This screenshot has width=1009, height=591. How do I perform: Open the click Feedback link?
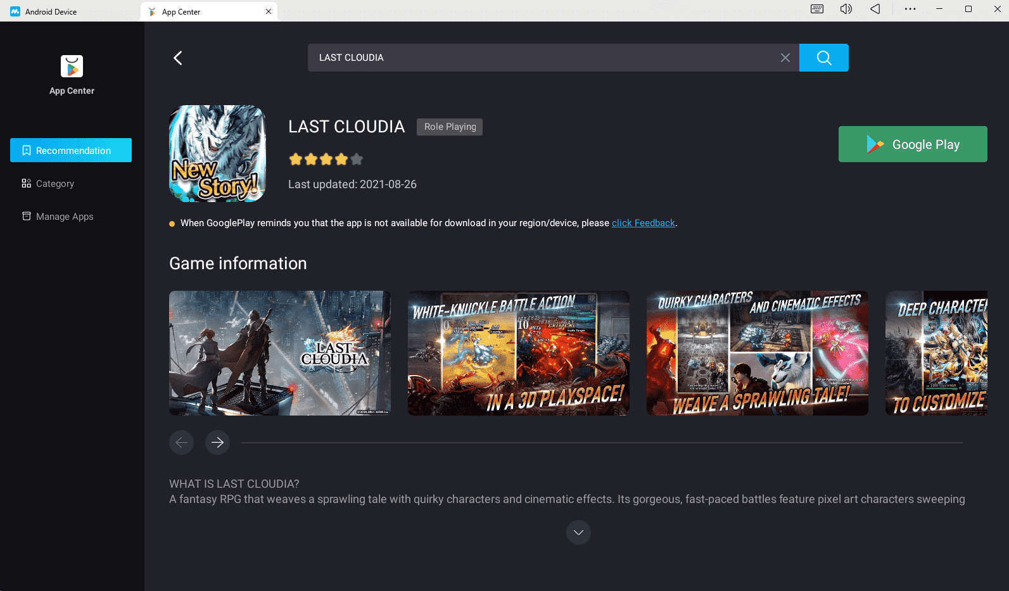(643, 223)
